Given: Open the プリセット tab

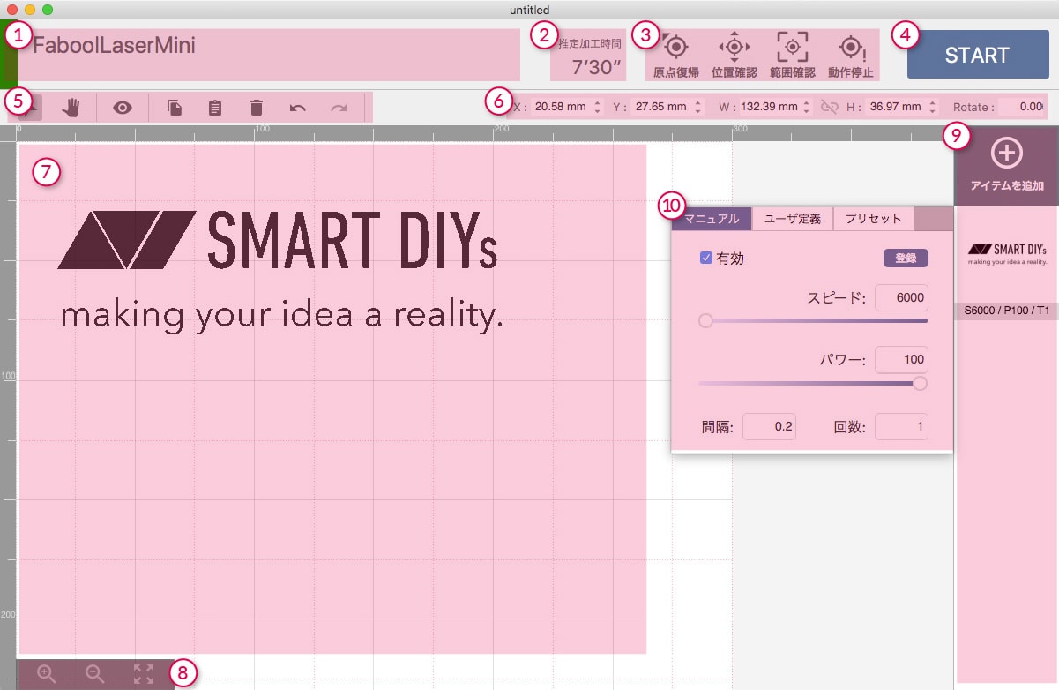Looking at the screenshot, I should point(873,219).
